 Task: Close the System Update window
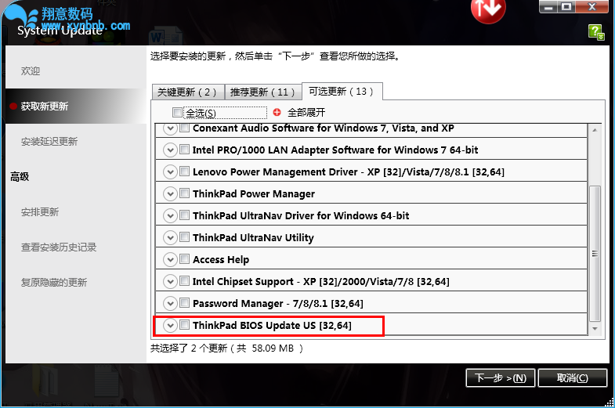coord(591,7)
